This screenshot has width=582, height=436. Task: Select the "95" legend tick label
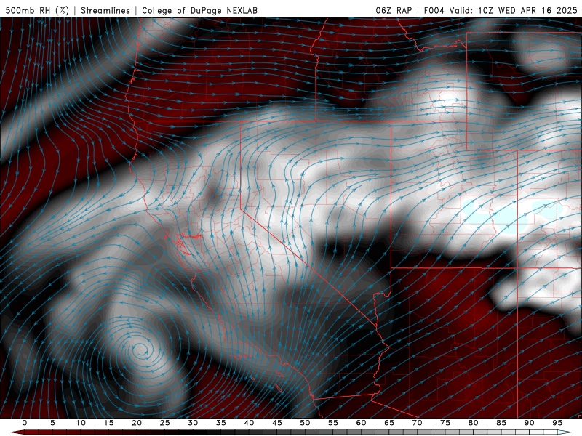557,423
